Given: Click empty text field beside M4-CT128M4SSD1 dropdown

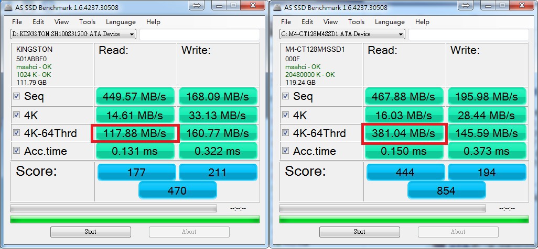Looking at the screenshot, I should (x=469, y=34).
